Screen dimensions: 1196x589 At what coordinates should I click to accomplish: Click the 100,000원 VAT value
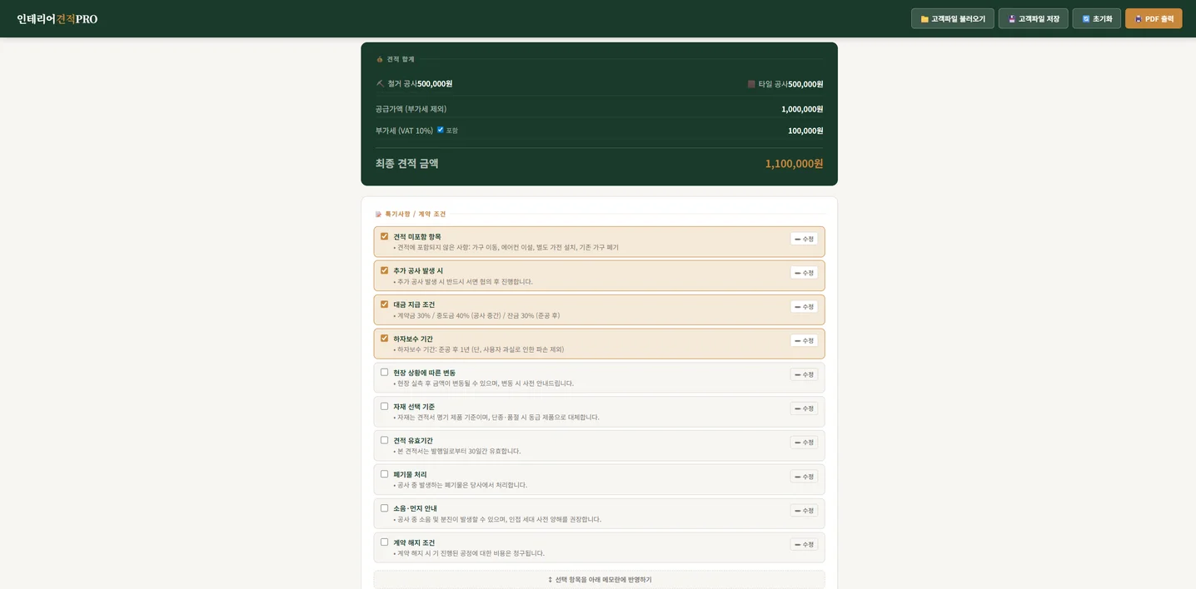[805, 131]
